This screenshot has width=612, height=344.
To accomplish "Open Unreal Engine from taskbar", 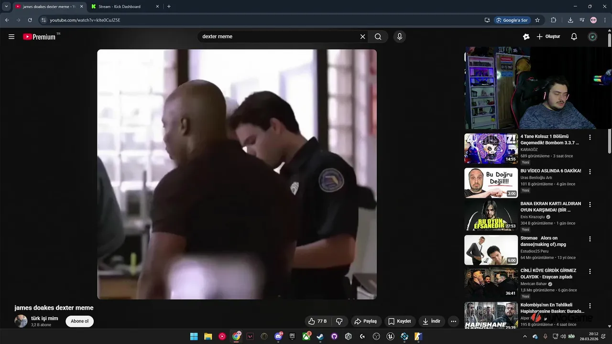I will (x=391, y=336).
